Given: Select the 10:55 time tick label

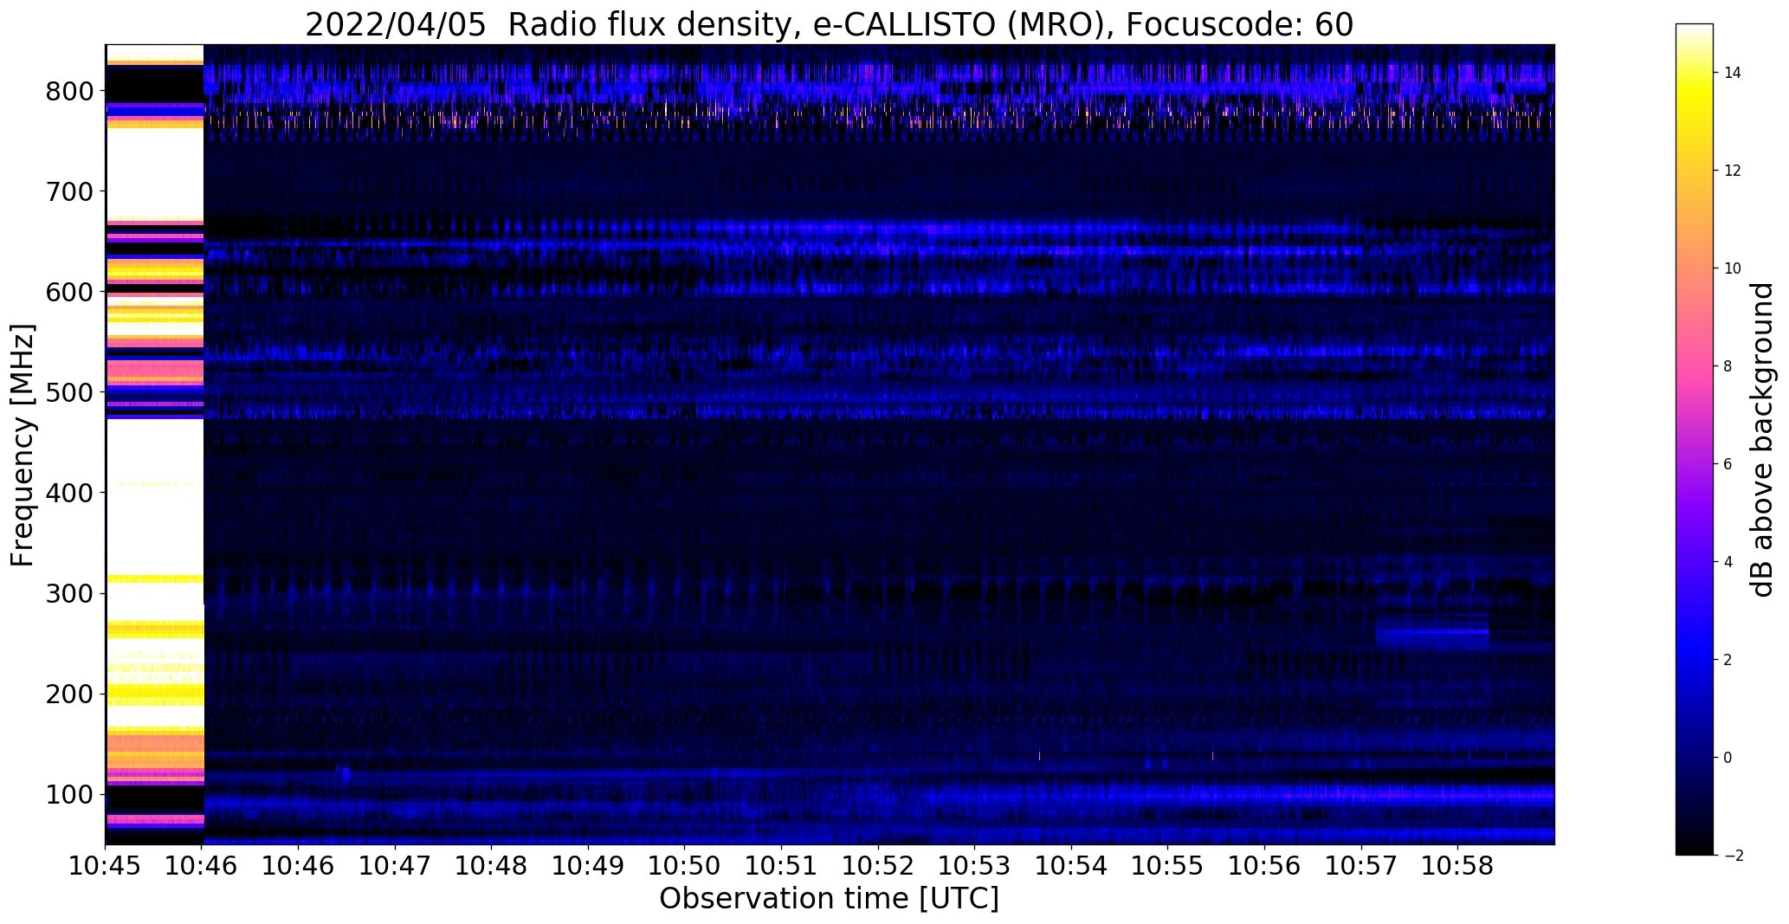Looking at the screenshot, I should click(1167, 866).
